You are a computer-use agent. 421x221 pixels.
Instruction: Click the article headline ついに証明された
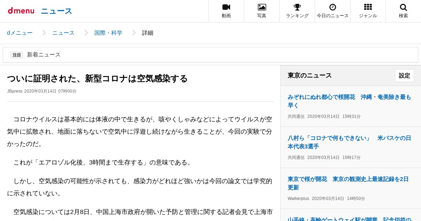pos(97,78)
